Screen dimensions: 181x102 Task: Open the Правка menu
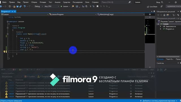(12, 2)
